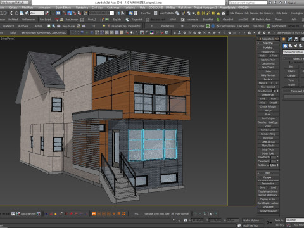Click the Hide Cameras toolbar button
Viewport: 304px width, 228px height.
tap(251, 13)
